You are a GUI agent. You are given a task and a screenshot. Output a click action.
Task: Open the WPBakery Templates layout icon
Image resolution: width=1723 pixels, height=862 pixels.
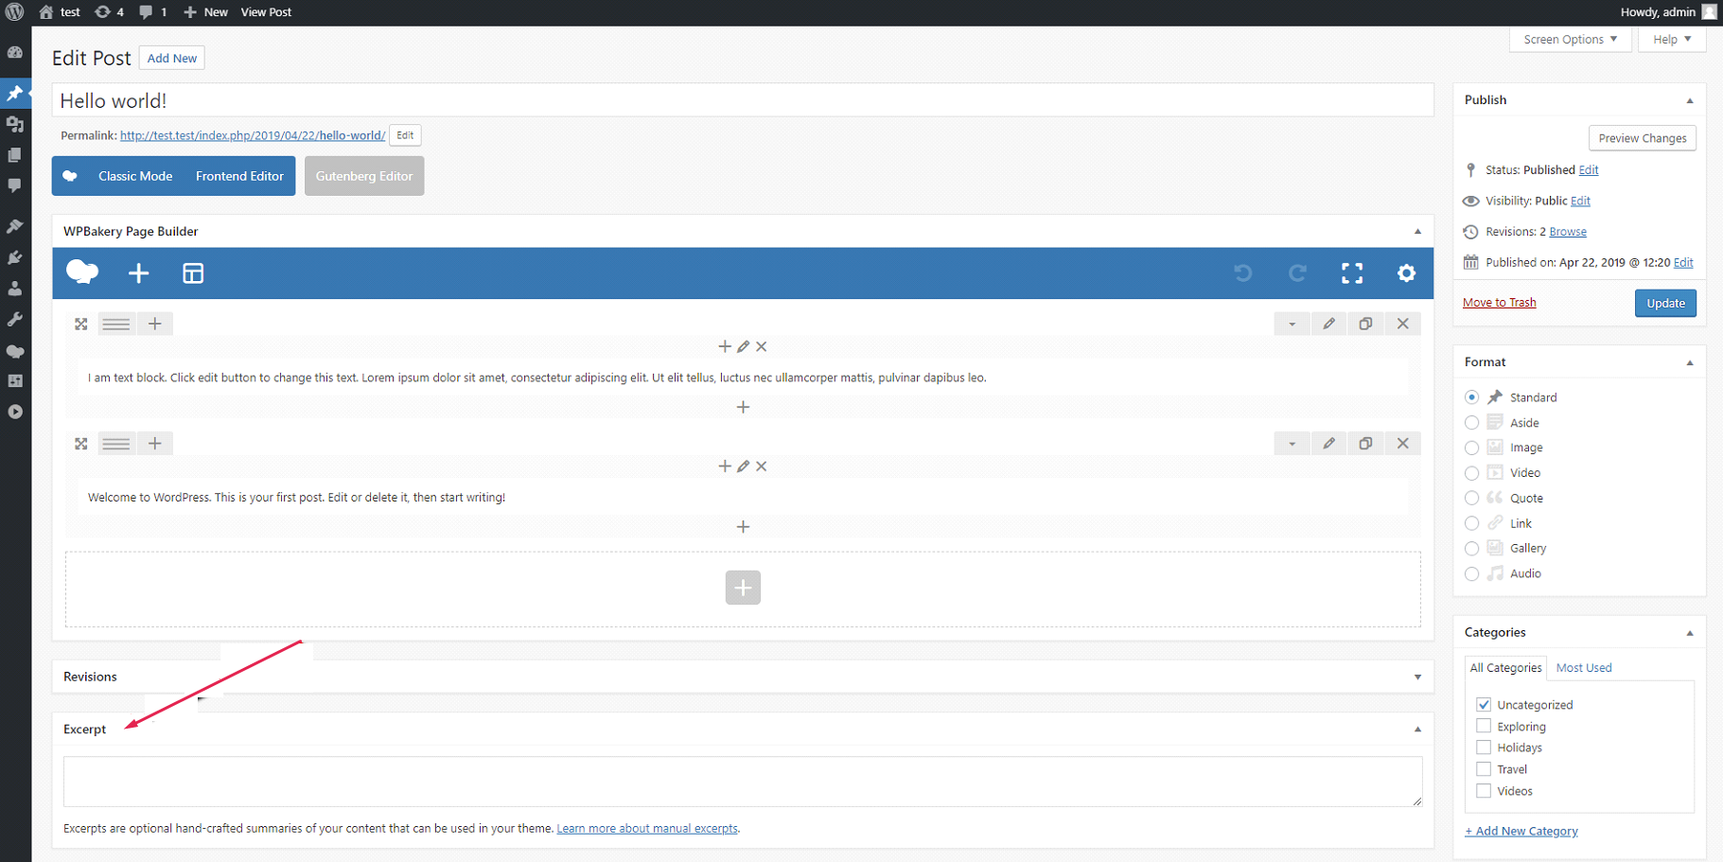[x=193, y=273]
